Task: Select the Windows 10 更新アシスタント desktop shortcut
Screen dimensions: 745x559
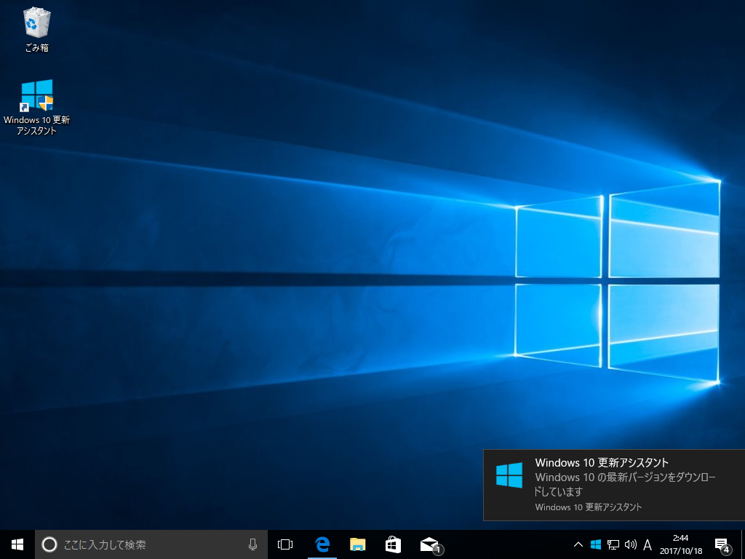Action: (36, 108)
